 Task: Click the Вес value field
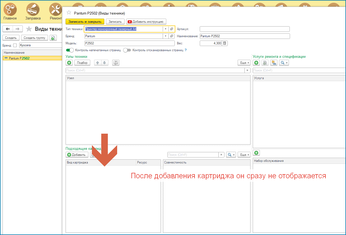tap(211, 43)
